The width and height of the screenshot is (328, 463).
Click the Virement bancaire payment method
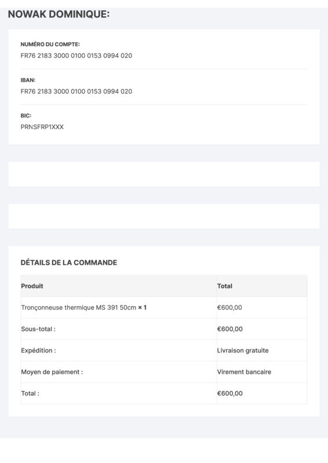pos(244,372)
